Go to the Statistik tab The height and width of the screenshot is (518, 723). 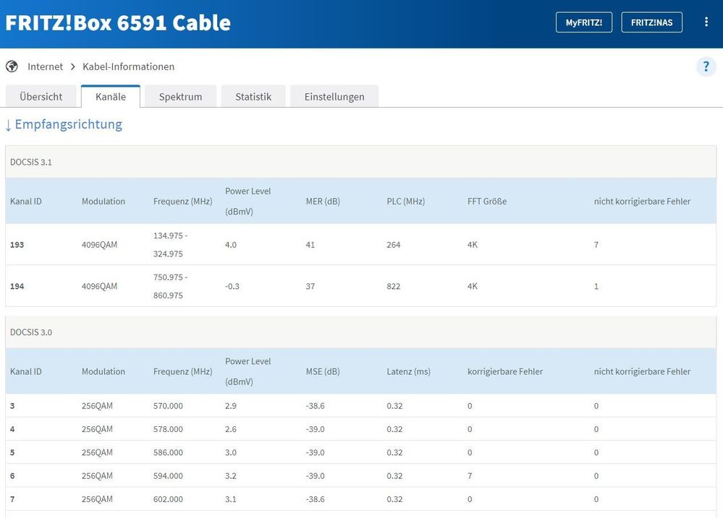coord(253,97)
